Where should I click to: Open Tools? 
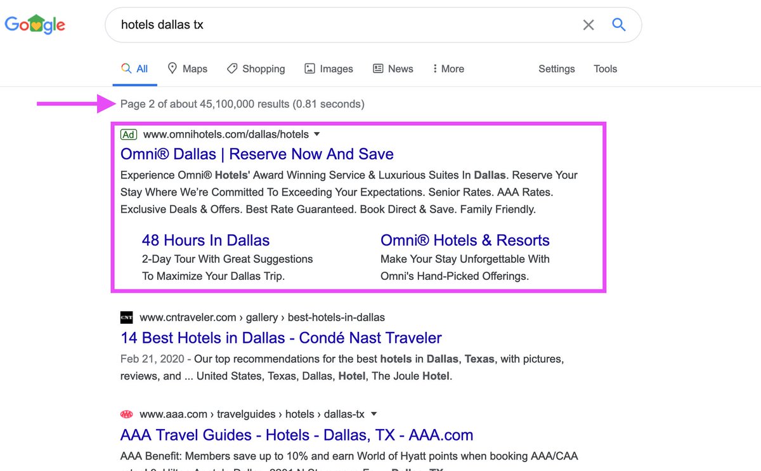tap(605, 69)
